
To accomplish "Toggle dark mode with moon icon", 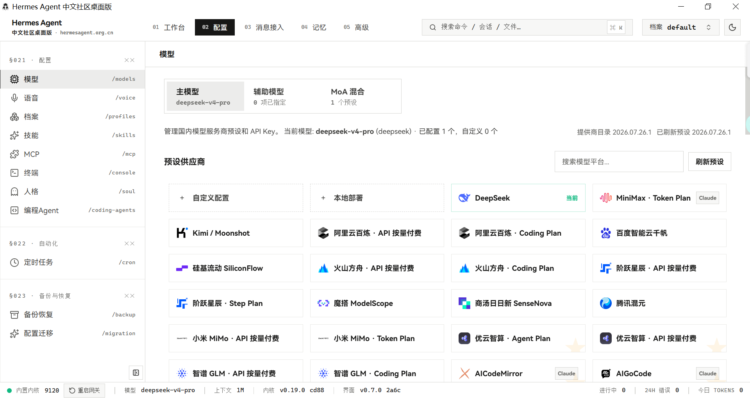I will point(732,27).
